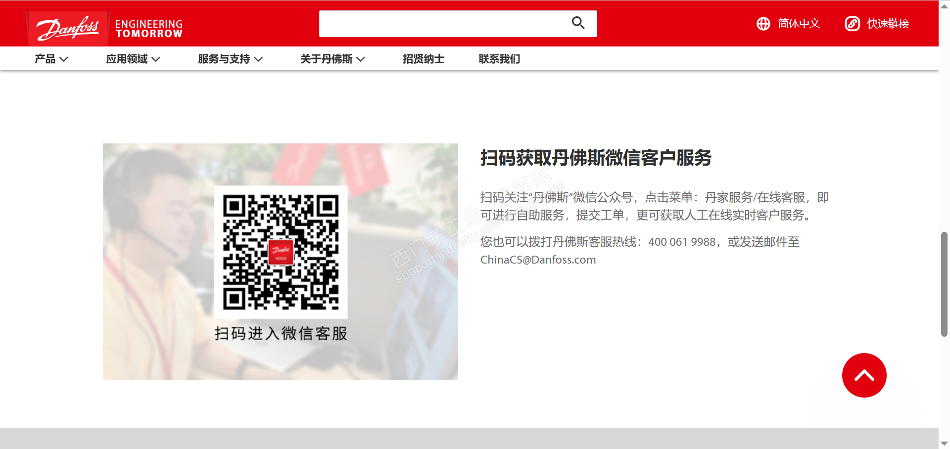Click the page vertical scrollbar thumb
The image size is (950, 449).
(944, 284)
